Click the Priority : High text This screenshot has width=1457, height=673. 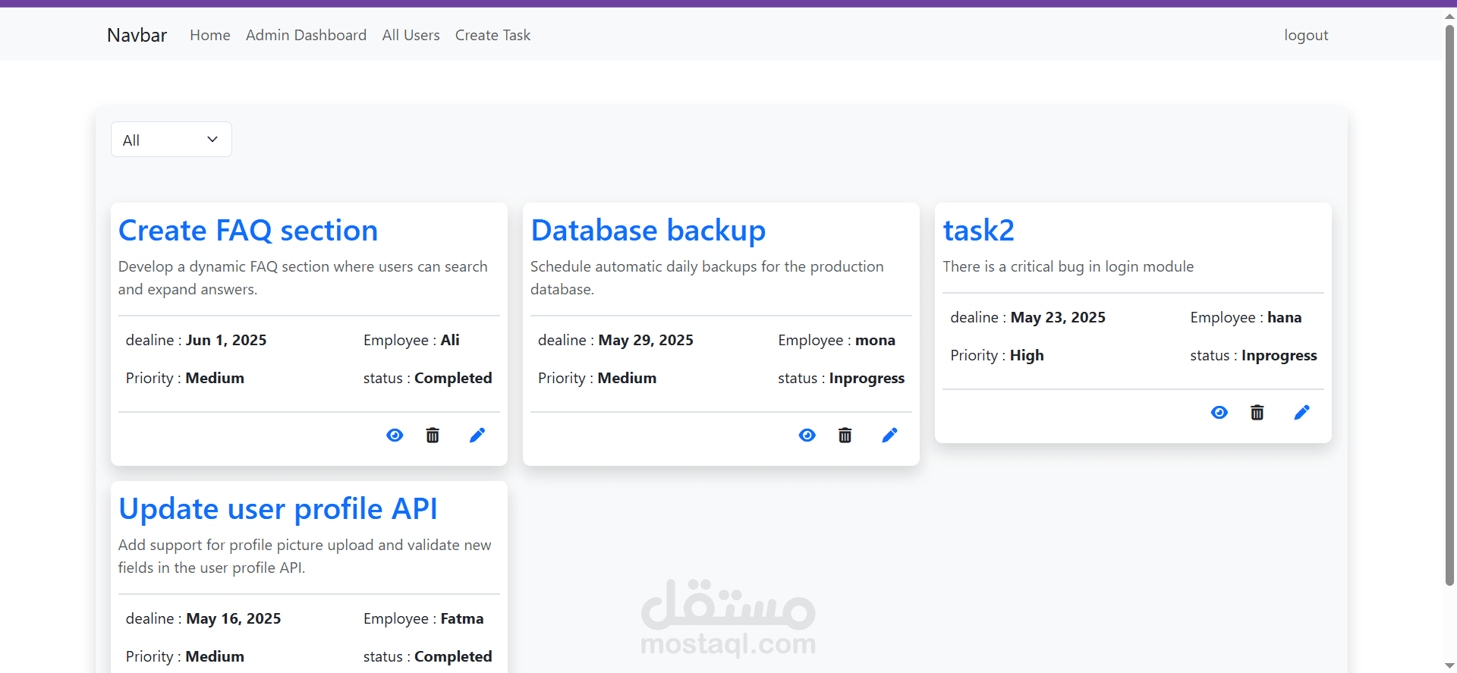pyautogui.click(x=997, y=355)
